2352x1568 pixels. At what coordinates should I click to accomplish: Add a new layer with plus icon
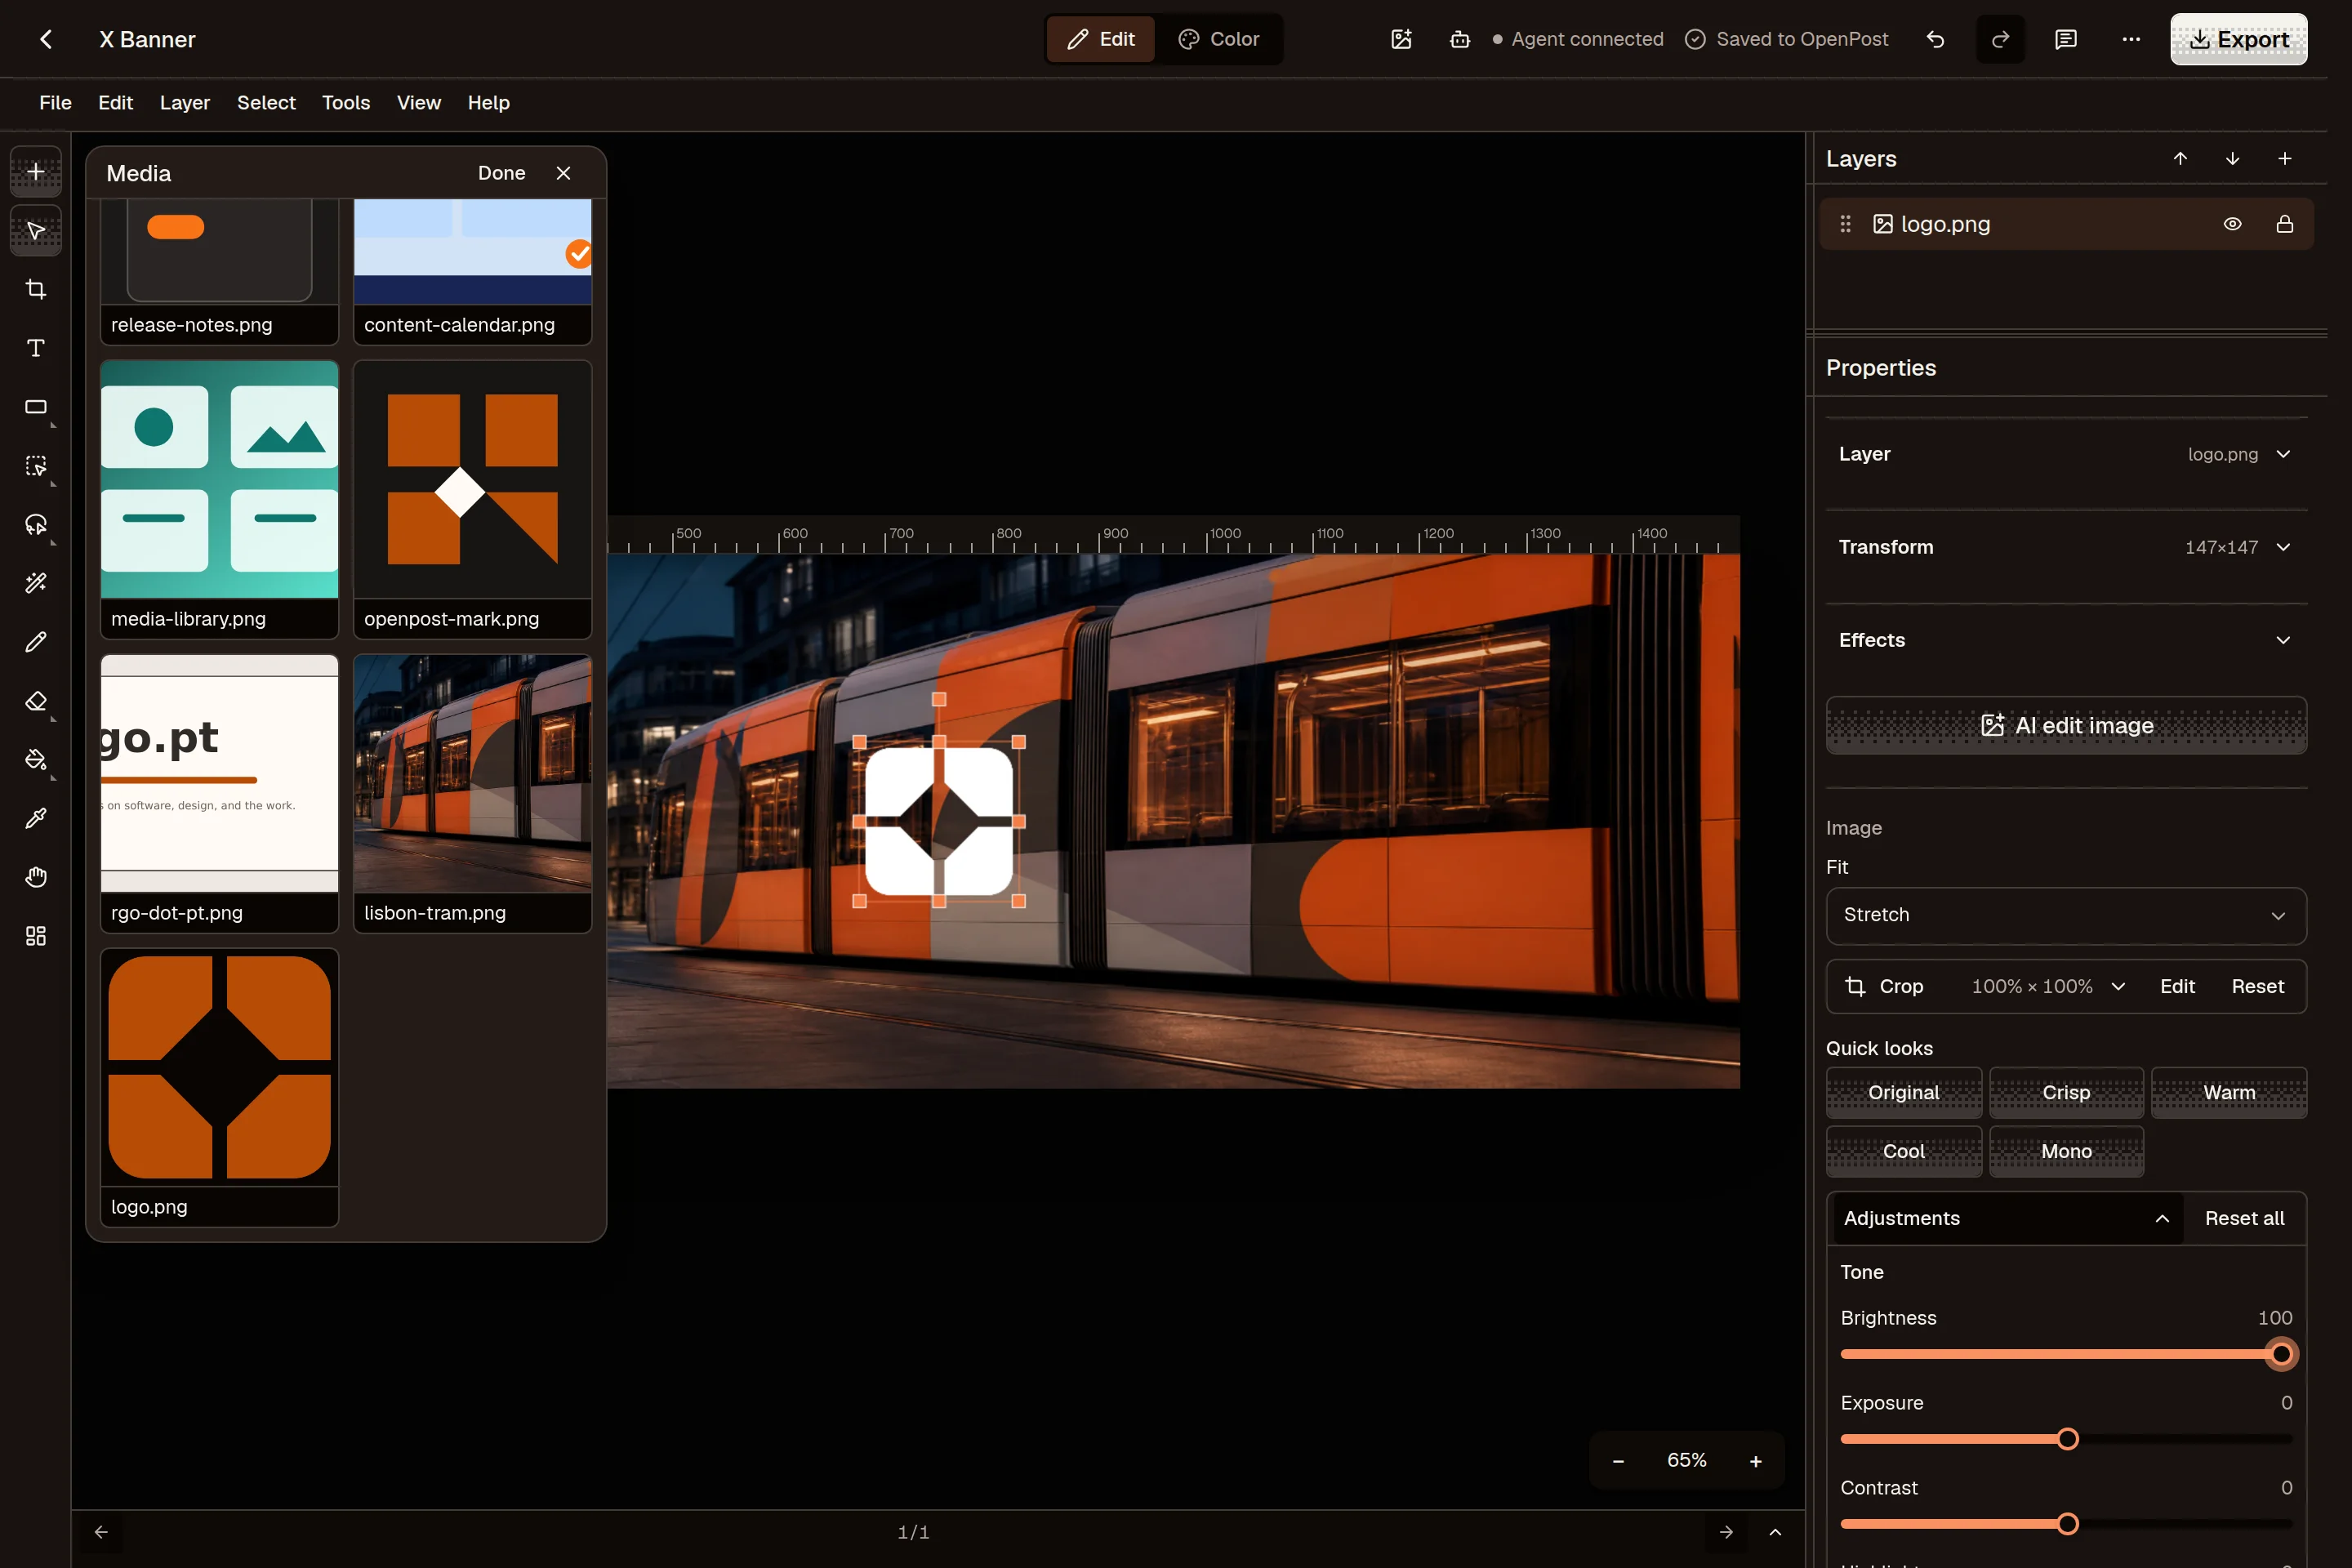(2285, 158)
